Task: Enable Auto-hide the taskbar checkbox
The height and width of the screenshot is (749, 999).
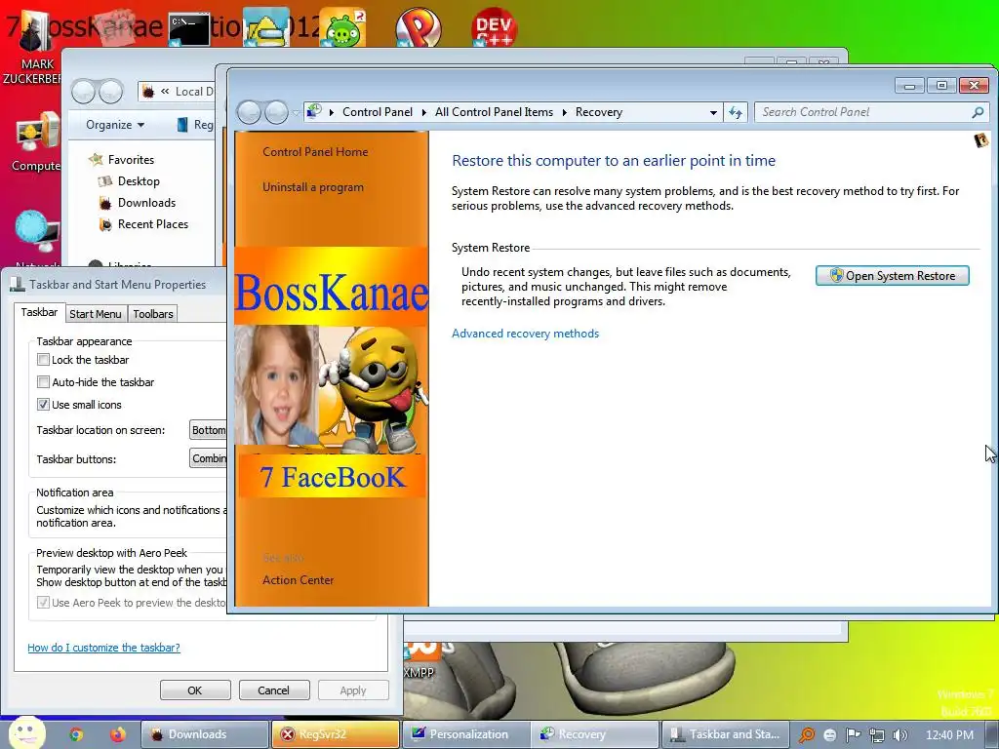Action: click(x=43, y=382)
